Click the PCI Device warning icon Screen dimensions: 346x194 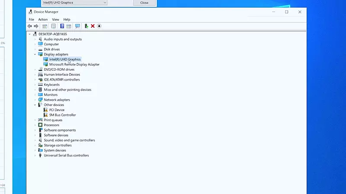coord(46,110)
